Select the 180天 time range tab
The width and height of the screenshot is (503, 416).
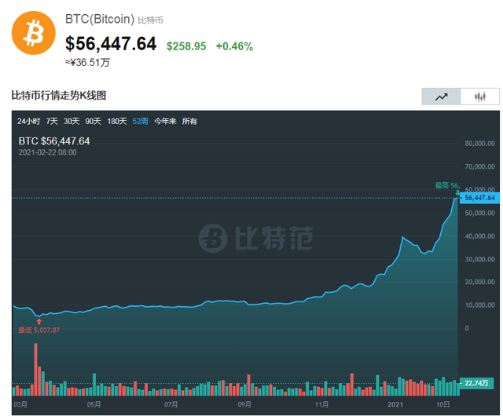(x=117, y=122)
